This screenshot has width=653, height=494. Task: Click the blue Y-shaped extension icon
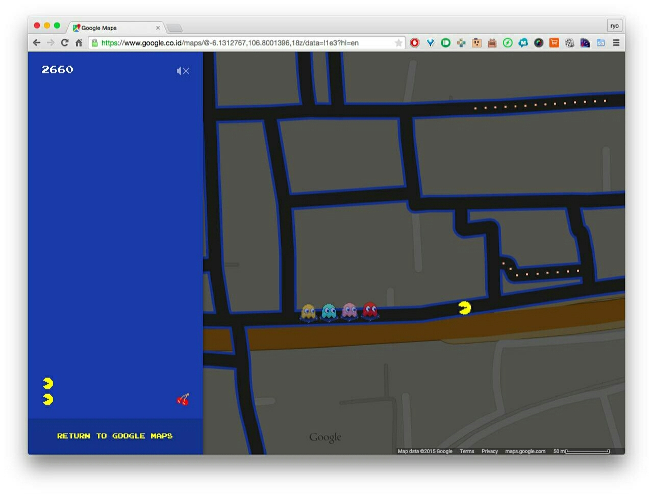(431, 43)
